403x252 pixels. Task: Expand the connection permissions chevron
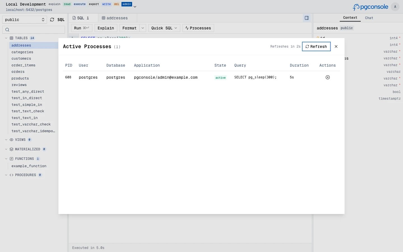(x=135, y=6)
